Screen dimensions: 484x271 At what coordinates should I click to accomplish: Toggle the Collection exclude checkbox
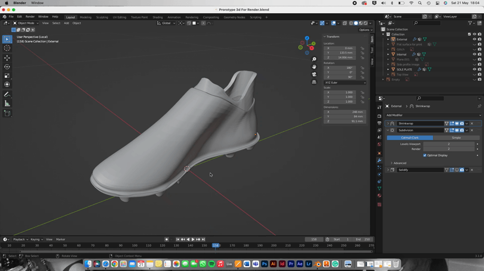(x=470, y=34)
